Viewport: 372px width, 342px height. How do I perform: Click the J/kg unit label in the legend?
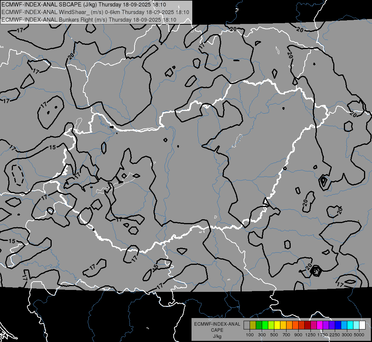[x=217, y=336]
